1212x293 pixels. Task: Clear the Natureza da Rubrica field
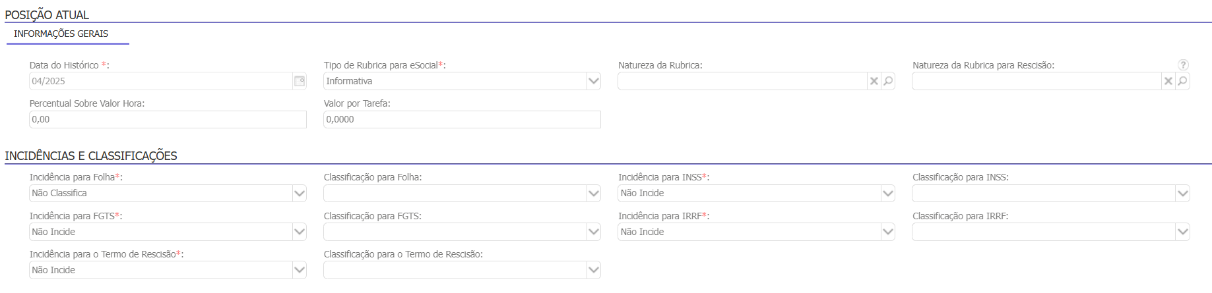[874, 81]
